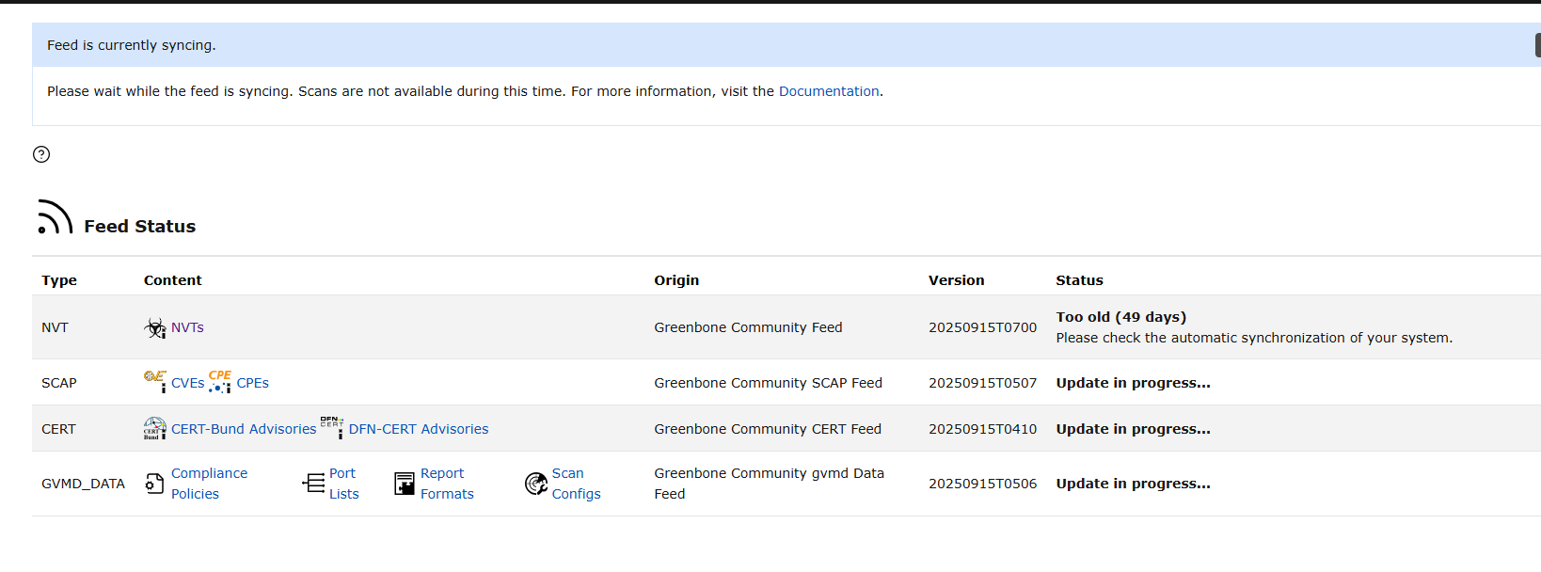Click the Port Lists icon
The width and height of the screenshot is (1541, 572).
click(313, 484)
